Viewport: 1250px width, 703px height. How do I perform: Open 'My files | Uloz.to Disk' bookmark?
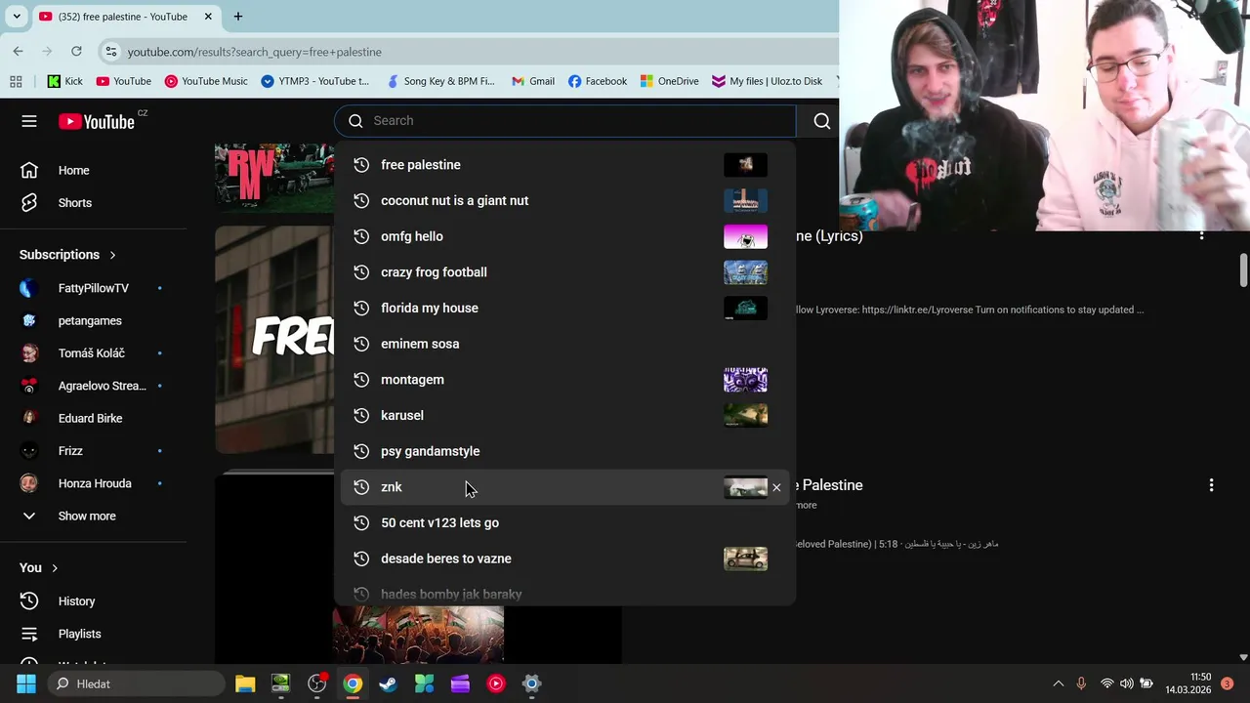768,81
